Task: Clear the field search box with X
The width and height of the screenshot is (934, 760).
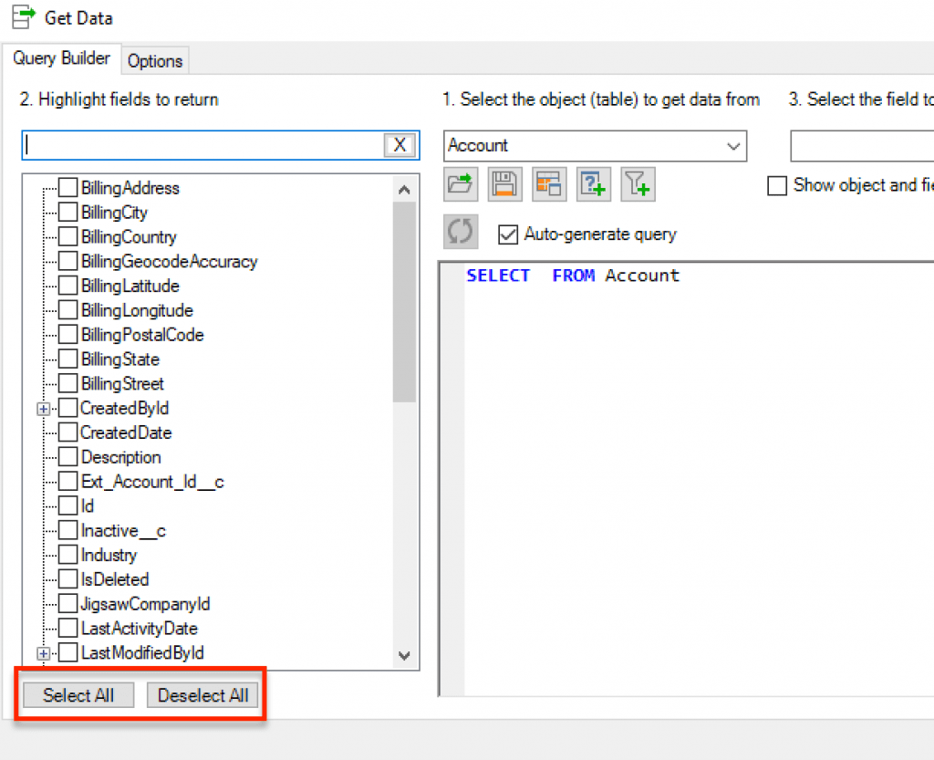Action: point(400,144)
